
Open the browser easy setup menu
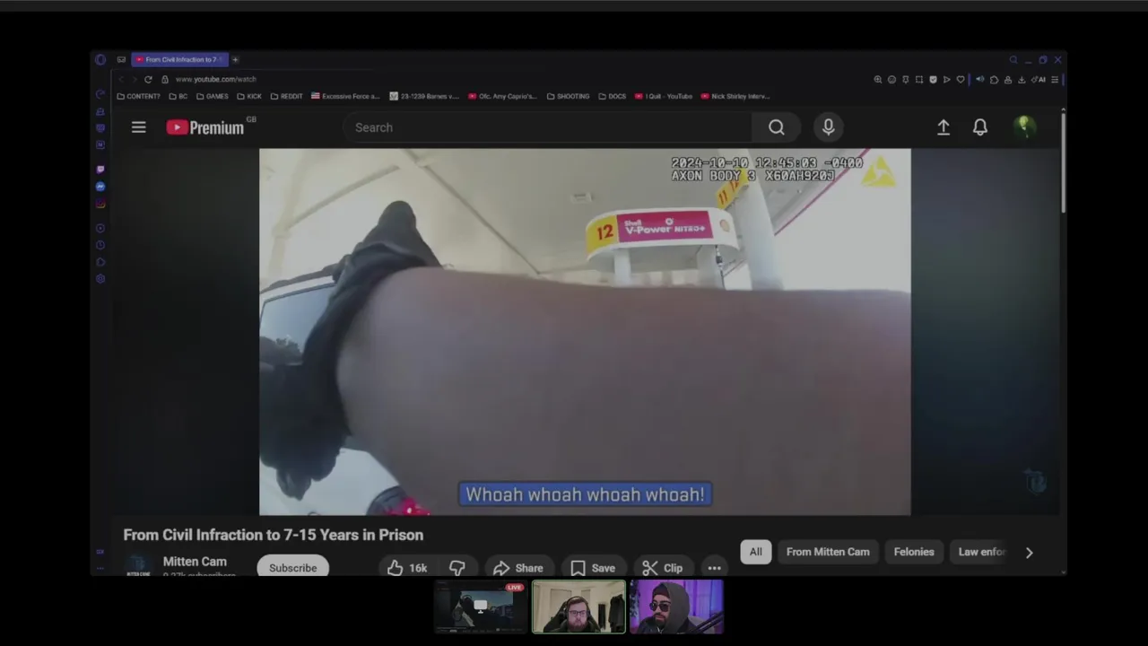pyautogui.click(x=1055, y=80)
